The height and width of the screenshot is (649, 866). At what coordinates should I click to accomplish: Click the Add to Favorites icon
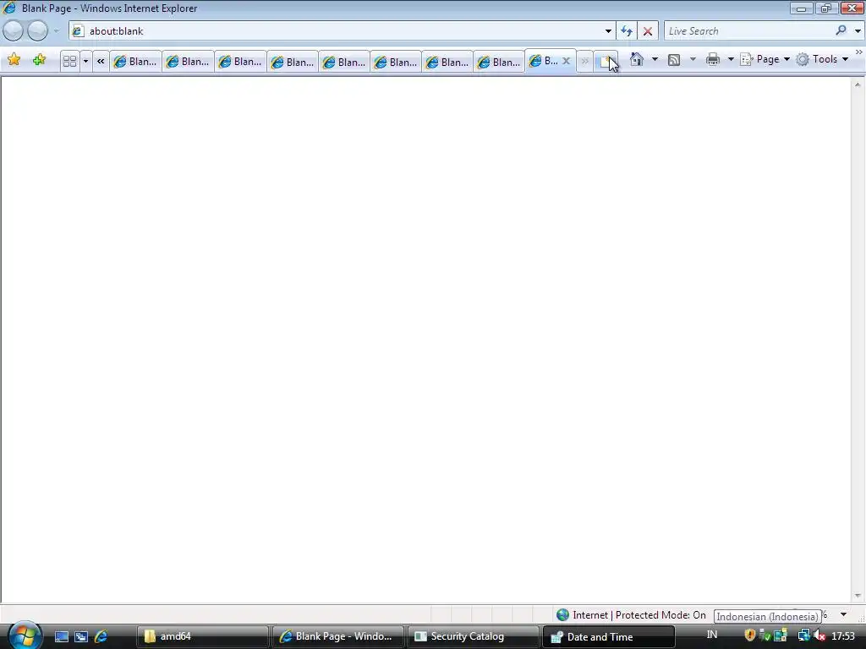coord(39,60)
